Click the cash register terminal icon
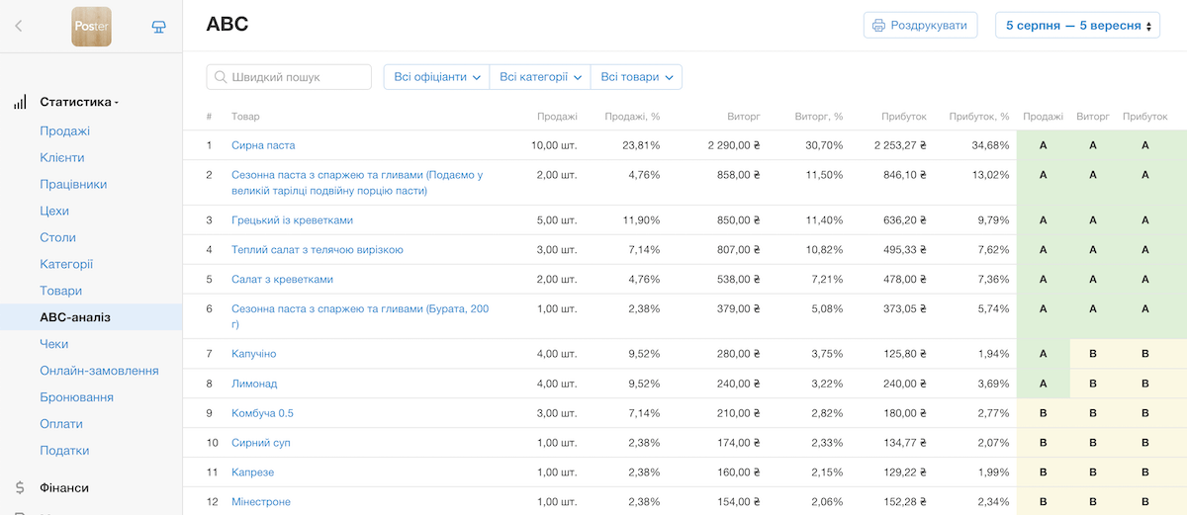This screenshot has height=515, width=1187. pyautogui.click(x=158, y=27)
